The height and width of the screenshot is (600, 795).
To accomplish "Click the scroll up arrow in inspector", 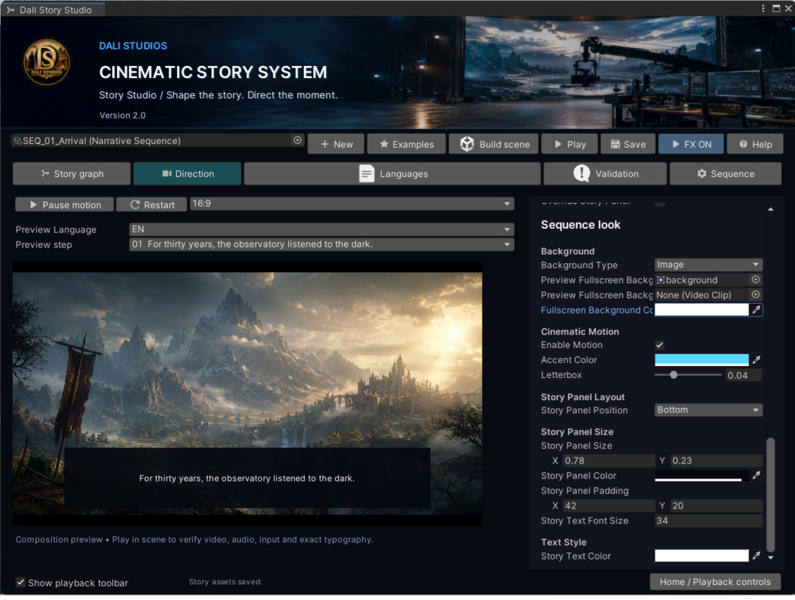I will pos(771,209).
